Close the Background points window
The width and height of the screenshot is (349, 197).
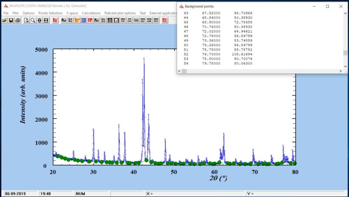pos(341,6)
